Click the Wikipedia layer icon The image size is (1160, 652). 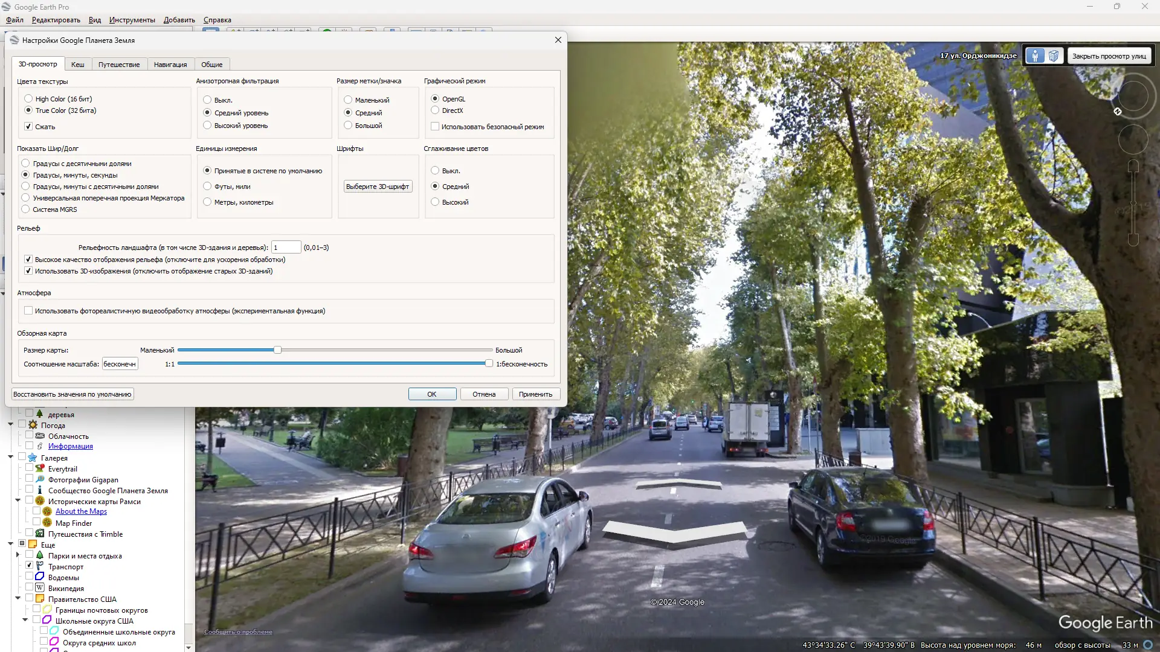40,588
